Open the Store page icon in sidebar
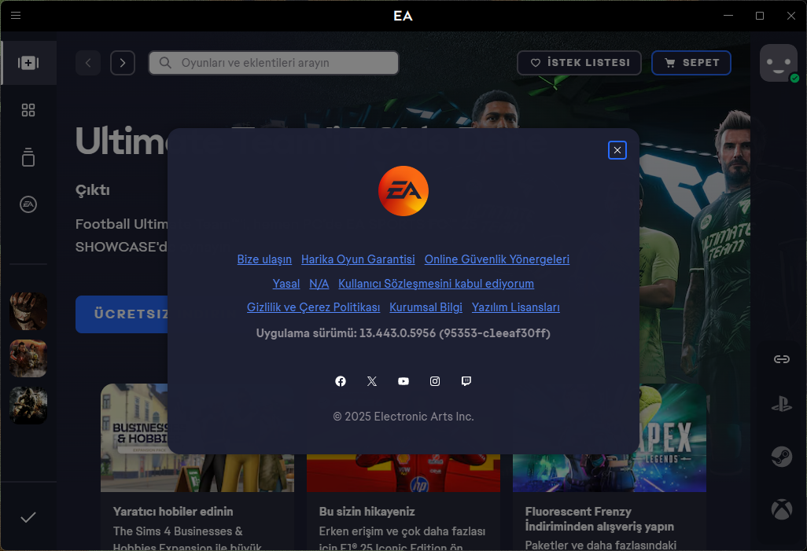Screen dimensions: 807x551 pyautogui.click(x=28, y=63)
